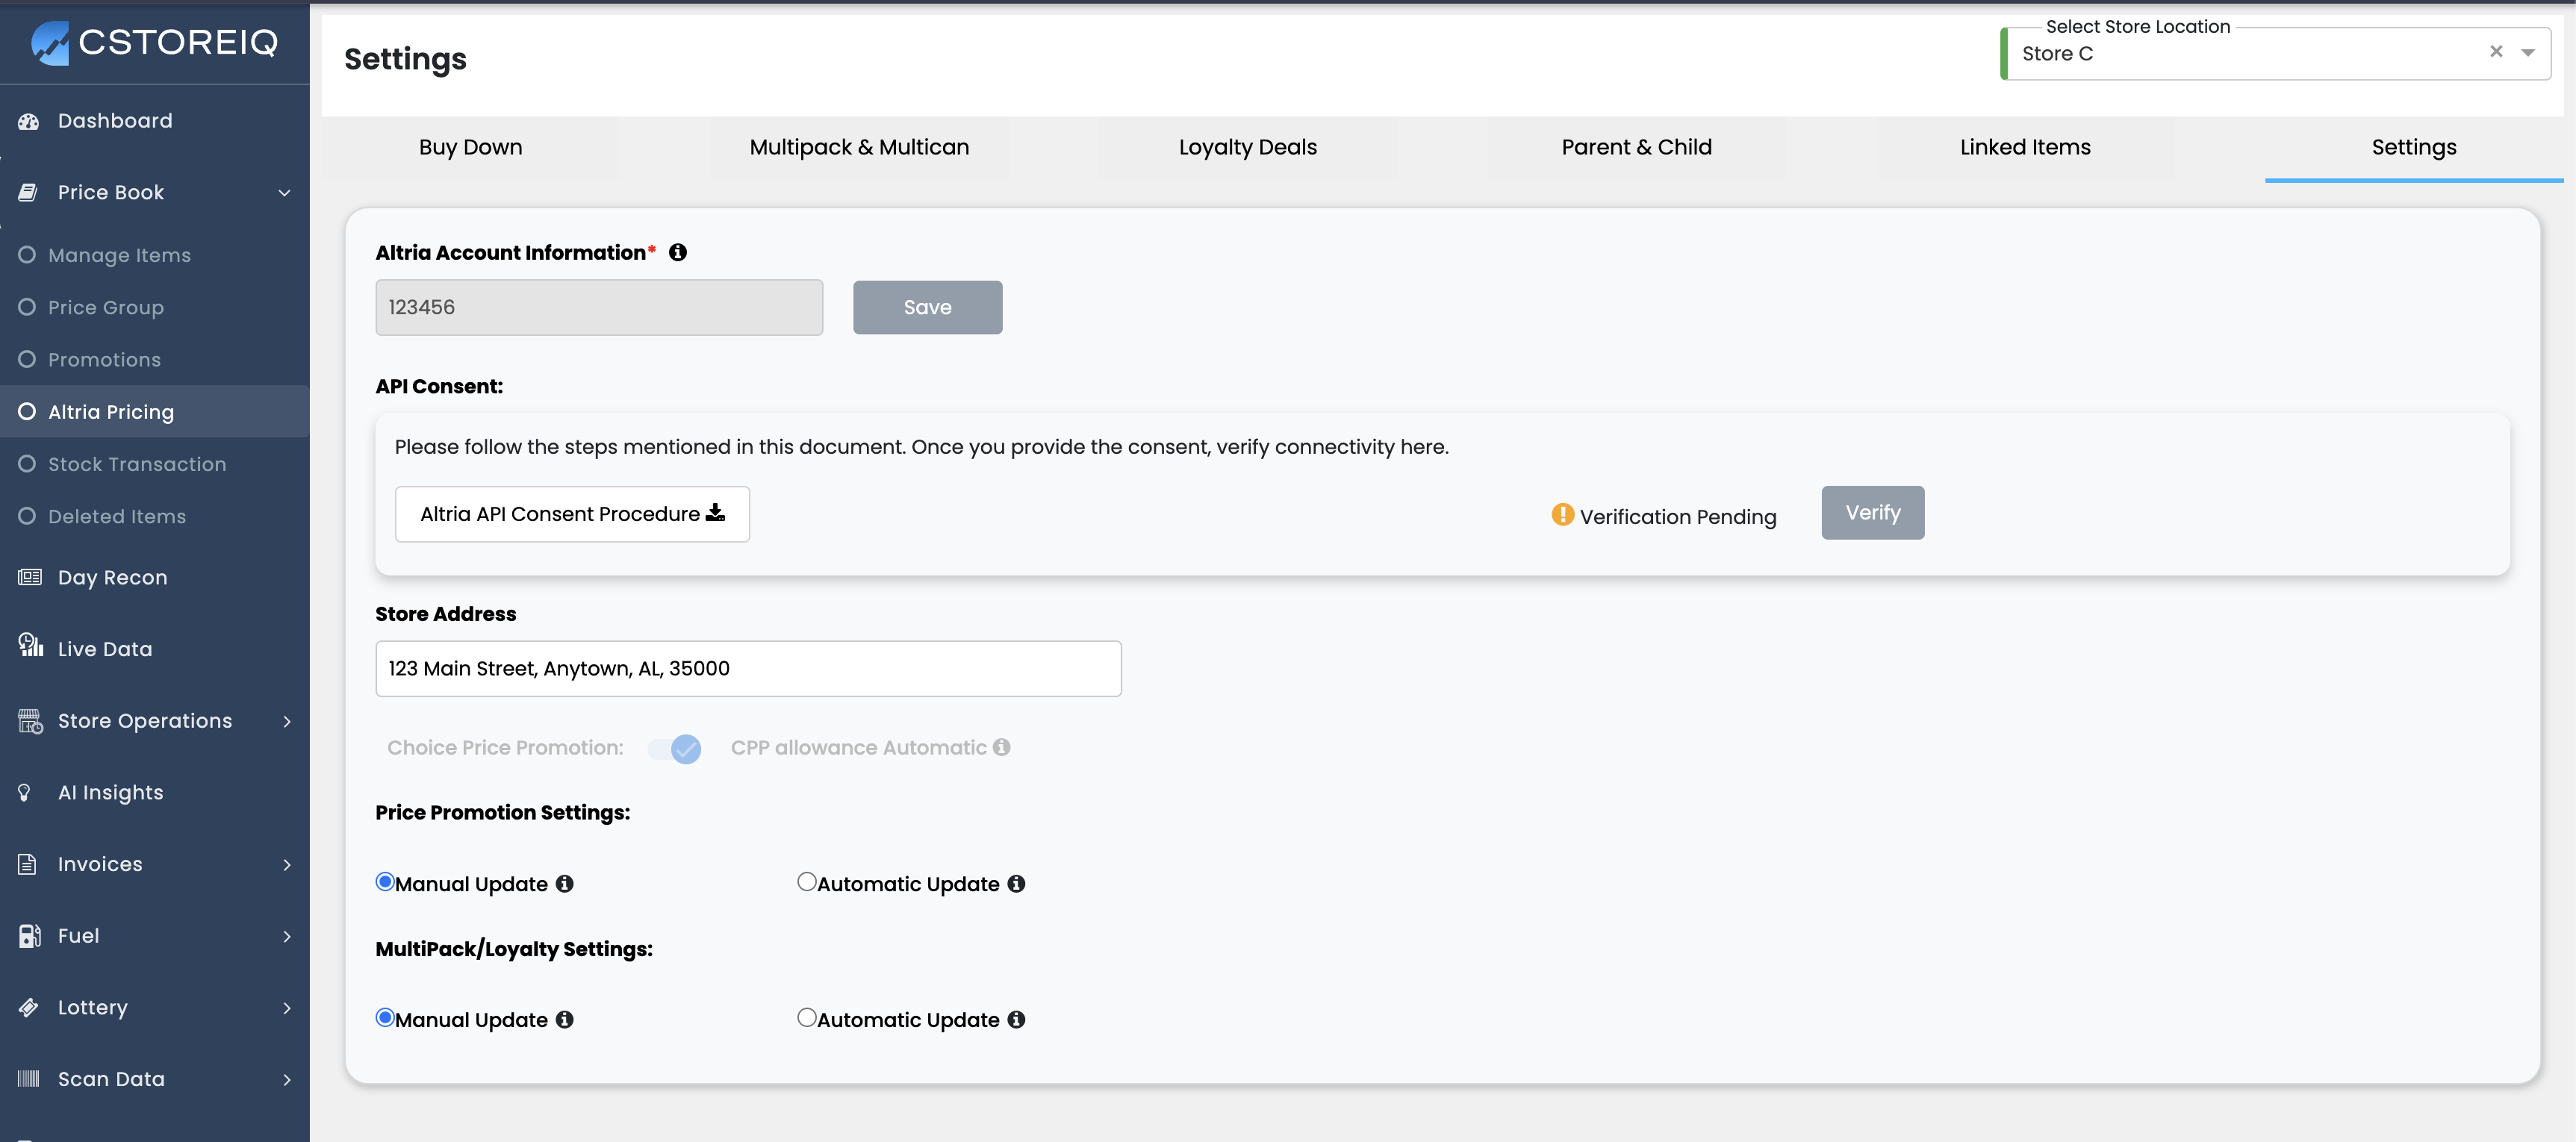Click info icon beside Altria Account Information
This screenshot has width=2576, height=1142.
click(678, 253)
